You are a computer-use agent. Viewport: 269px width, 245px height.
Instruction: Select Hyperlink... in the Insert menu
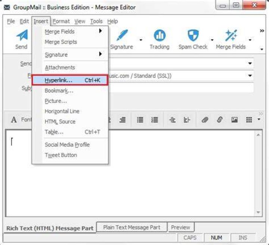(x=70, y=80)
